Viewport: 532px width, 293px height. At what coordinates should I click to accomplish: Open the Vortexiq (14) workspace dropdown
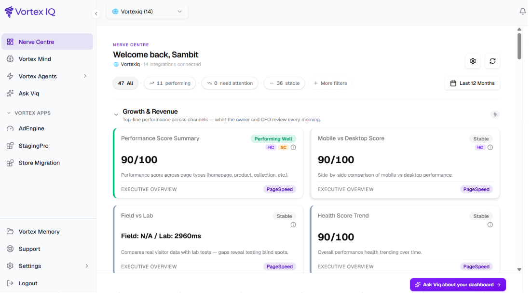tap(147, 12)
